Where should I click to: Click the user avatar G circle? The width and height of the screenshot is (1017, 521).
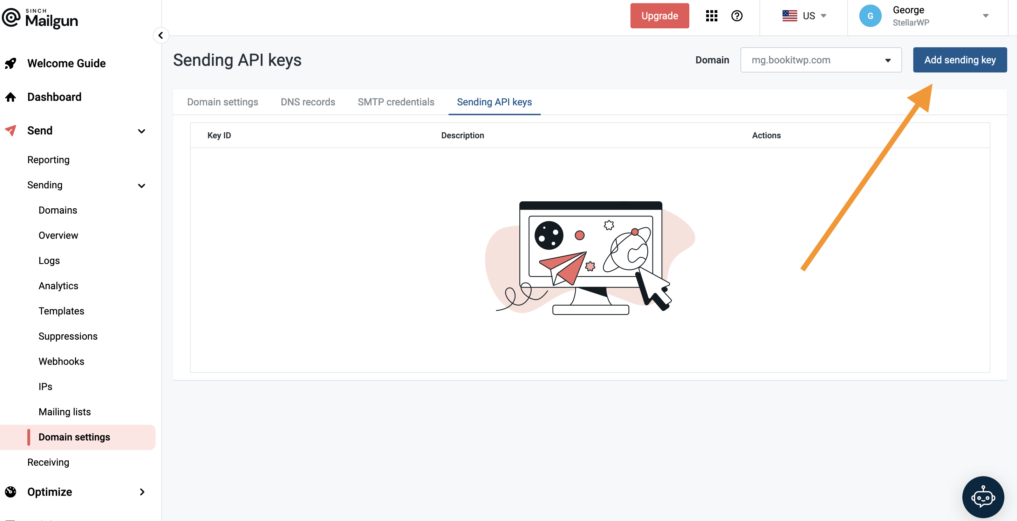tap(870, 16)
